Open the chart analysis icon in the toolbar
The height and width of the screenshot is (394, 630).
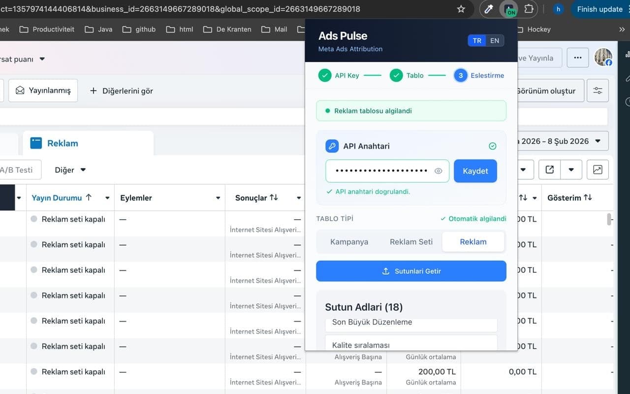click(598, 169)
